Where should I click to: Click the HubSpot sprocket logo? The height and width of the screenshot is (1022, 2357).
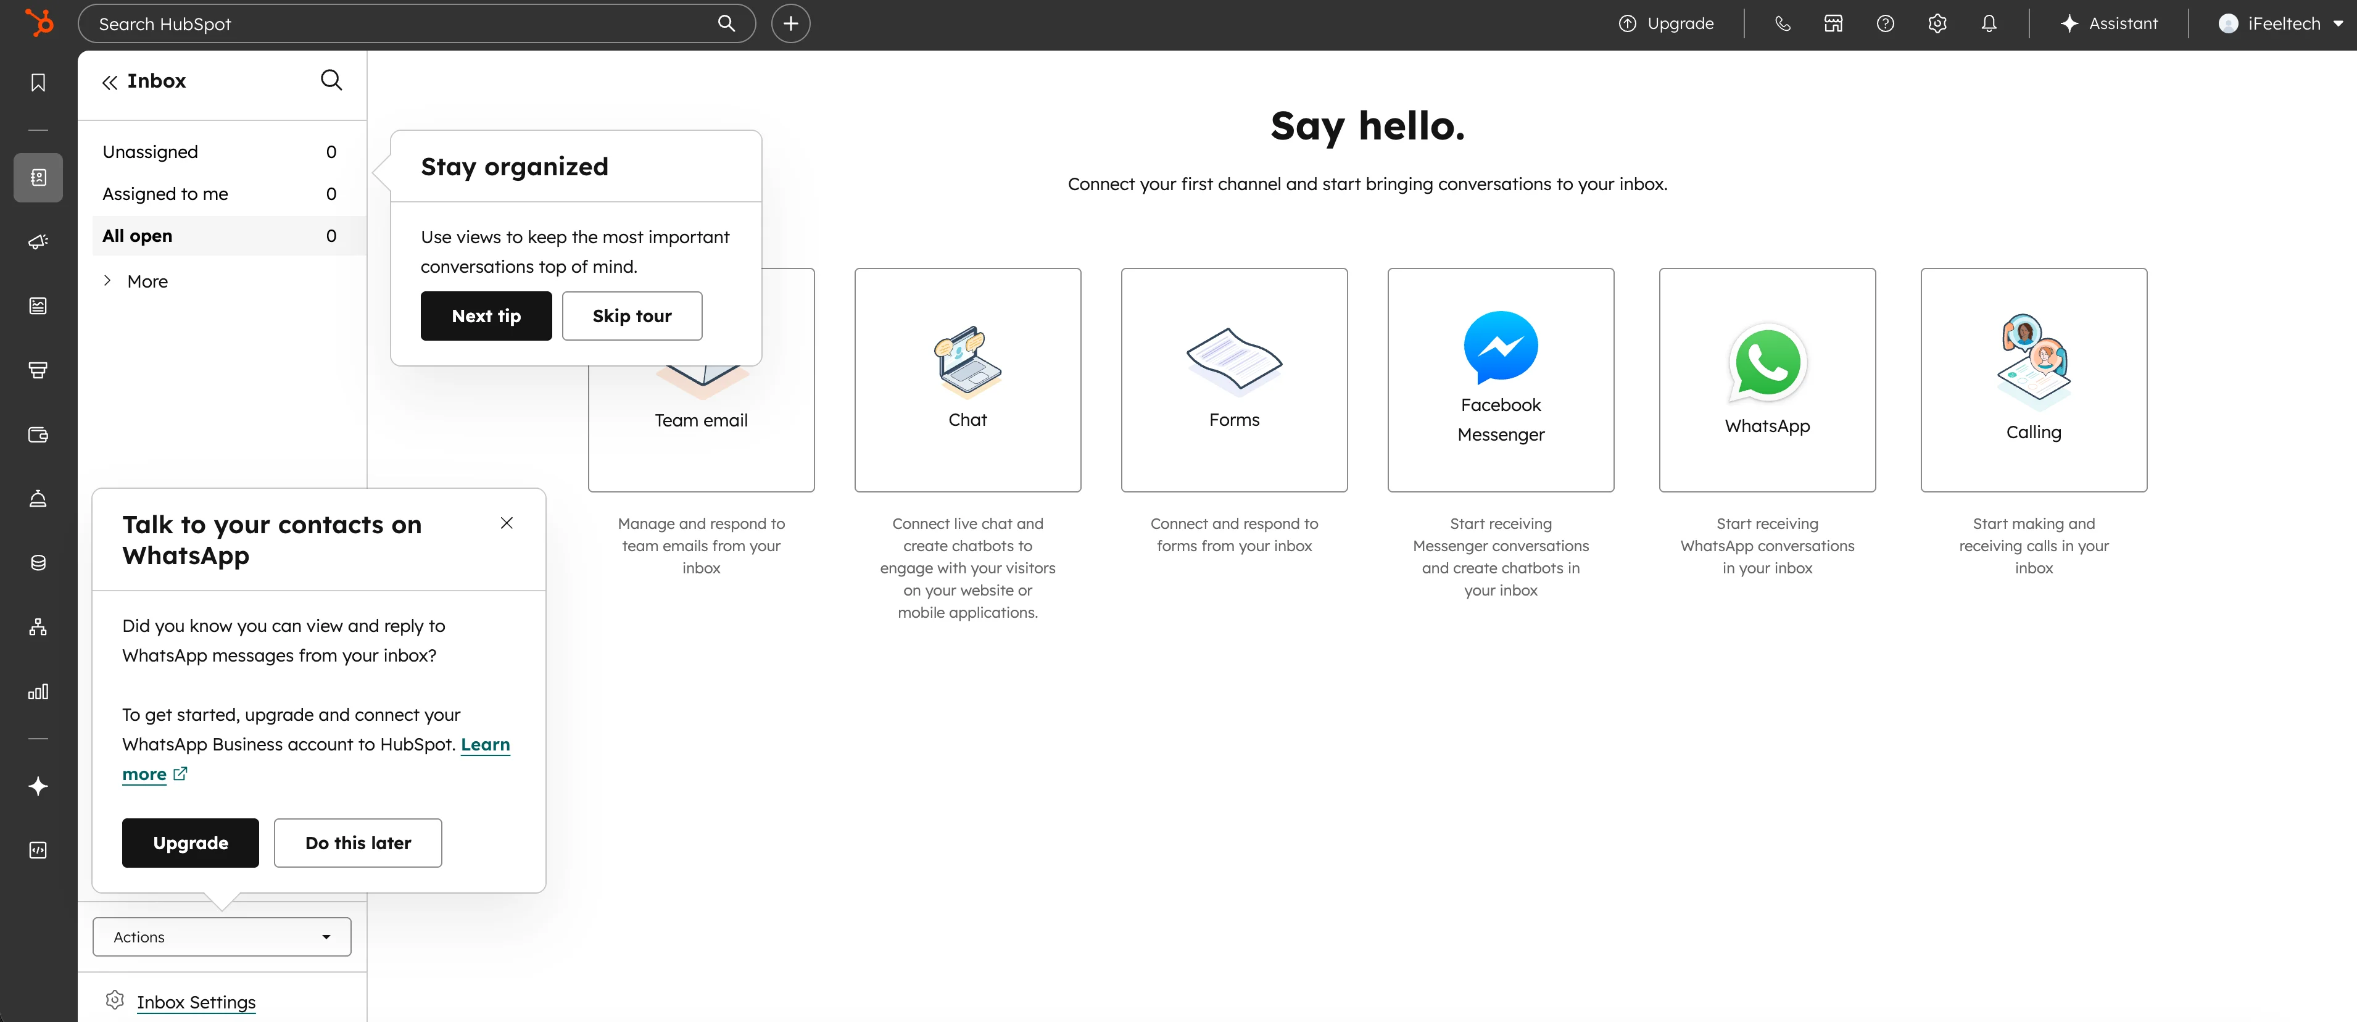38,23
